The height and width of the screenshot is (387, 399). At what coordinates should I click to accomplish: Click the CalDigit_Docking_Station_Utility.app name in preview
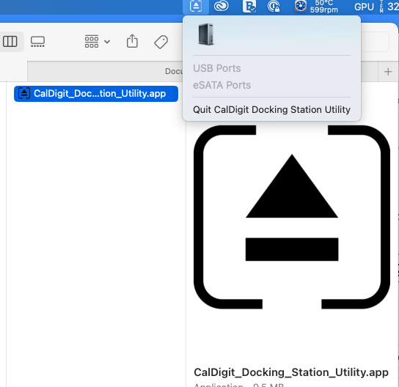pos(291,372)
